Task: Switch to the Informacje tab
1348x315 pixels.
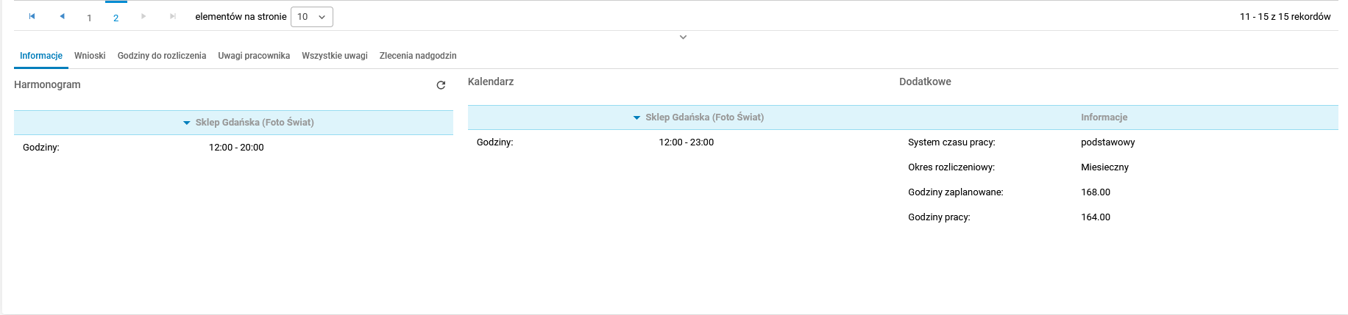Action: tap(41, 56)
